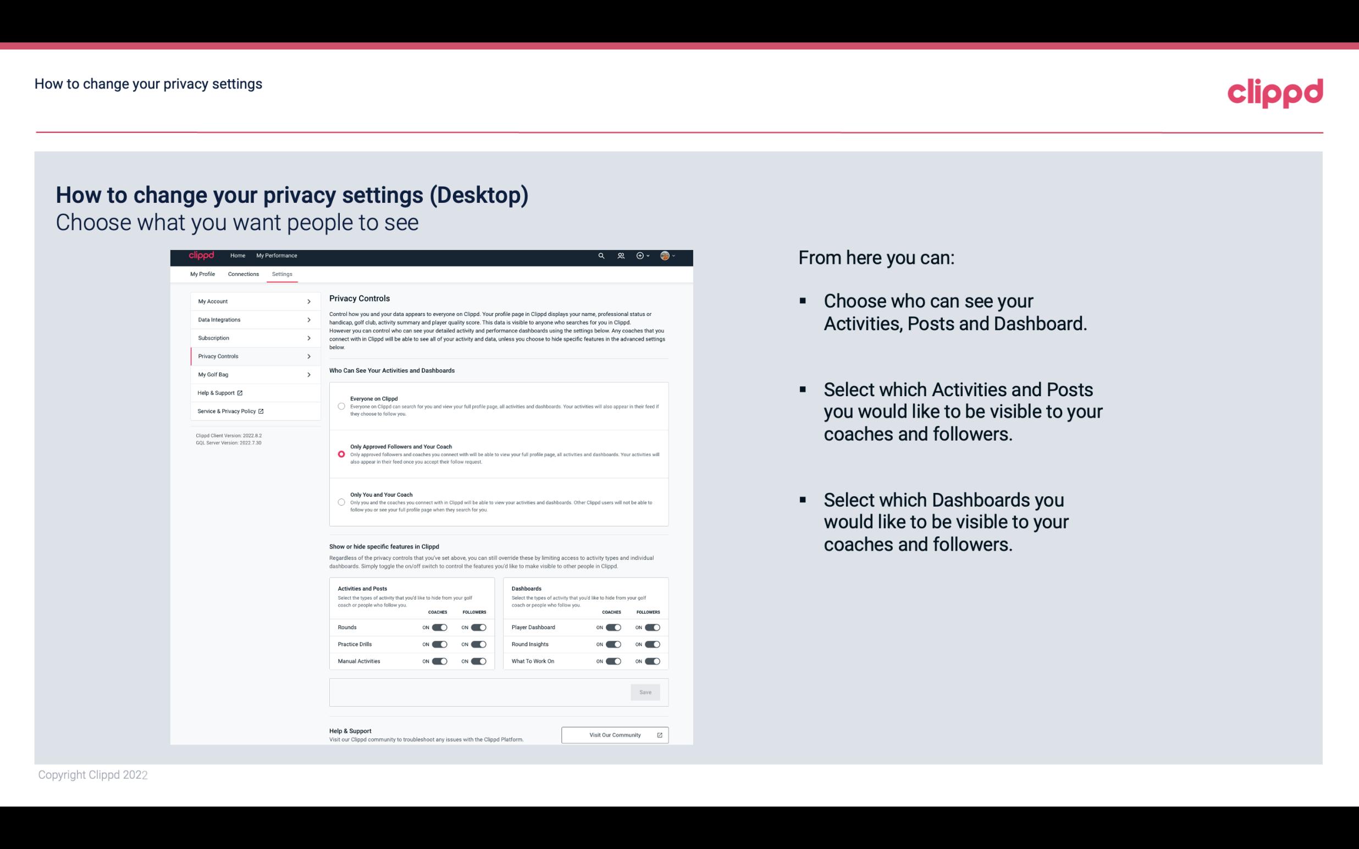1359x849 pixels.
Task: Click the Save button for privacy settings
Action: coord(645,691)
